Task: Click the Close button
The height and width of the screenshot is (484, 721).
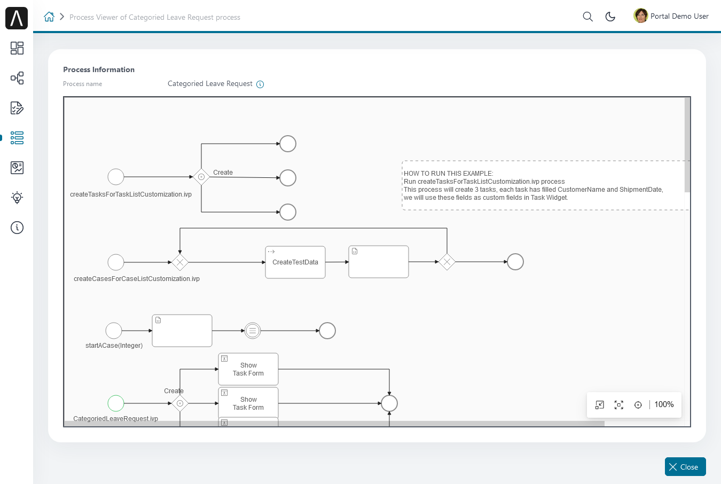Action: (x=685, y=466)
